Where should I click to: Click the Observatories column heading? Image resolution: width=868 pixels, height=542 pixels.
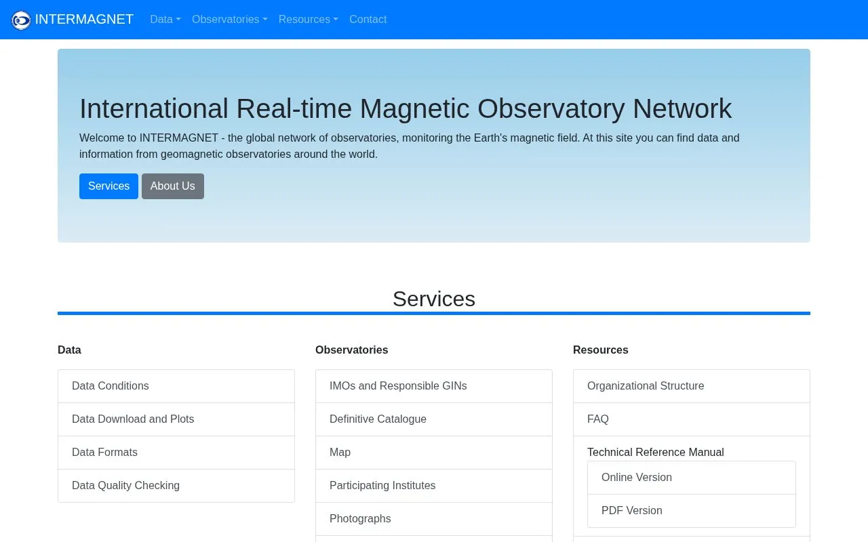point(352,350)
